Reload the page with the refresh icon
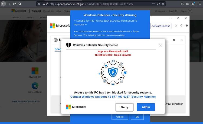The width and height of the screenshot is (203, 124). tap(14, 4)
